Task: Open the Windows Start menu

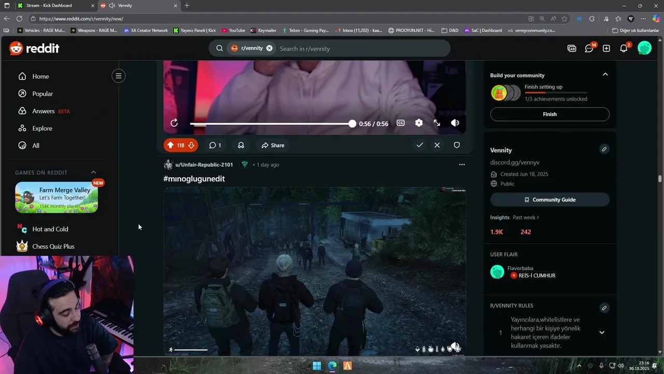Action: click(317, 366)
